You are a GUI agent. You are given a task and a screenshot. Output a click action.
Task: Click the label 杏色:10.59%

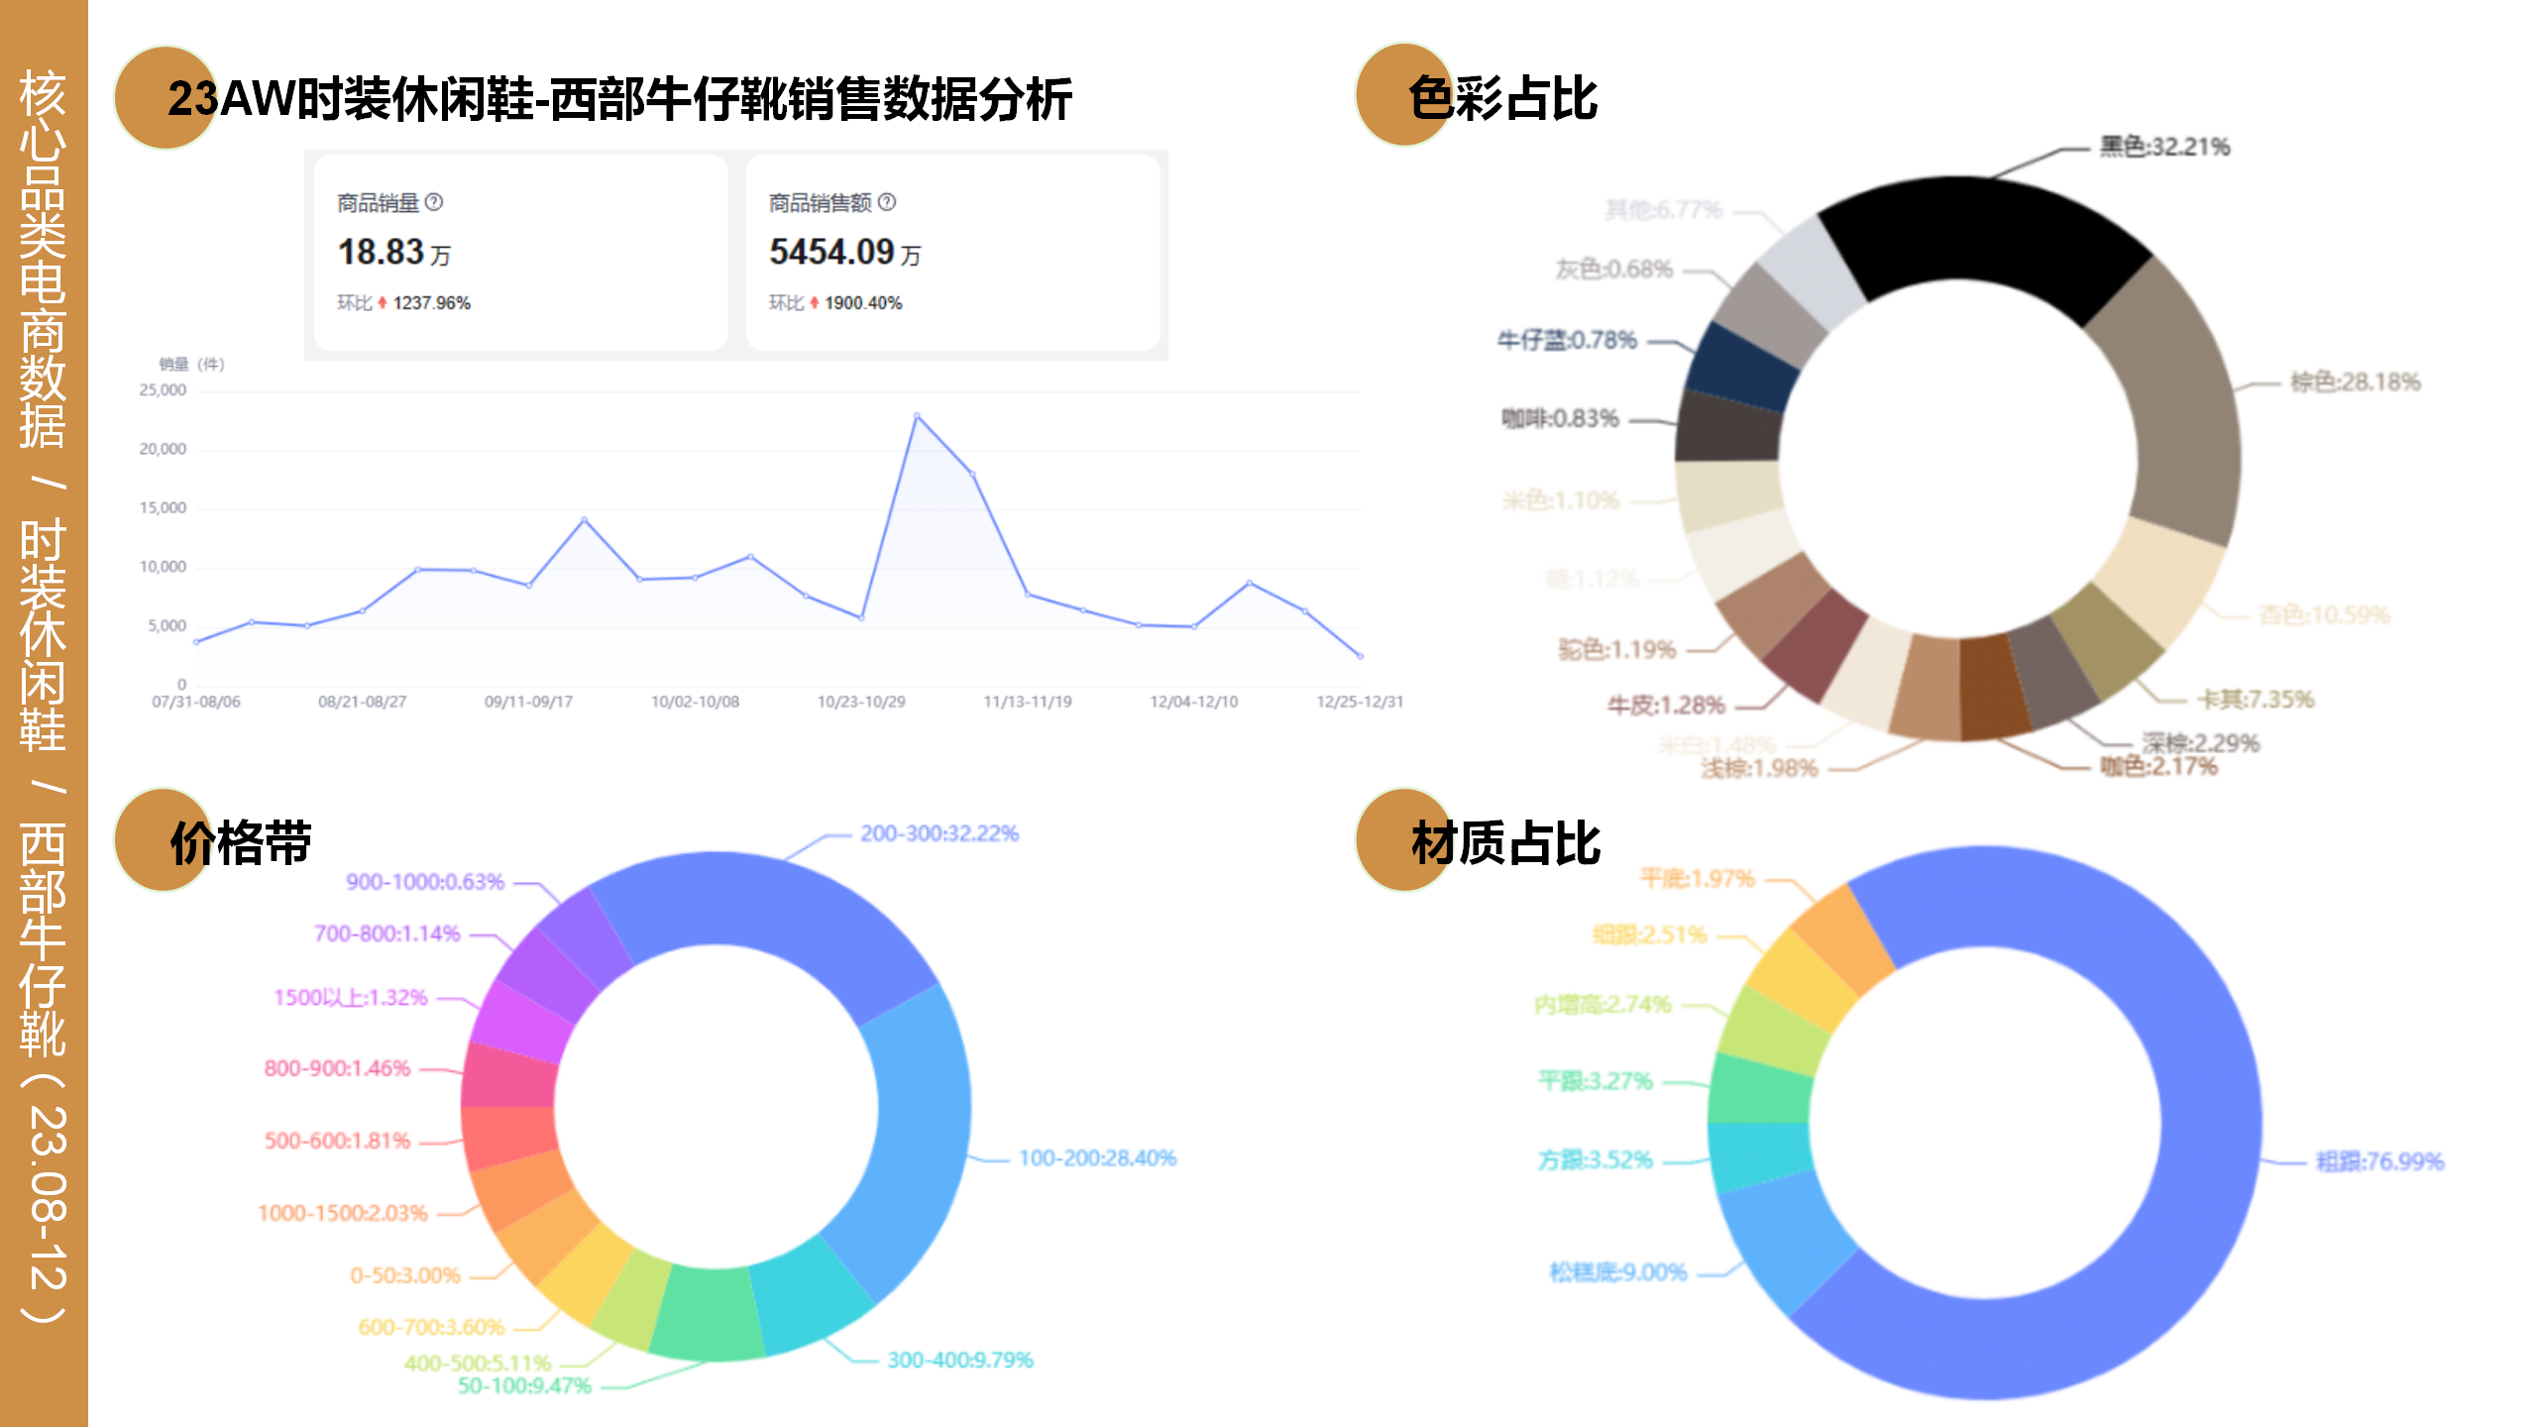click(x=2324, y=615)
